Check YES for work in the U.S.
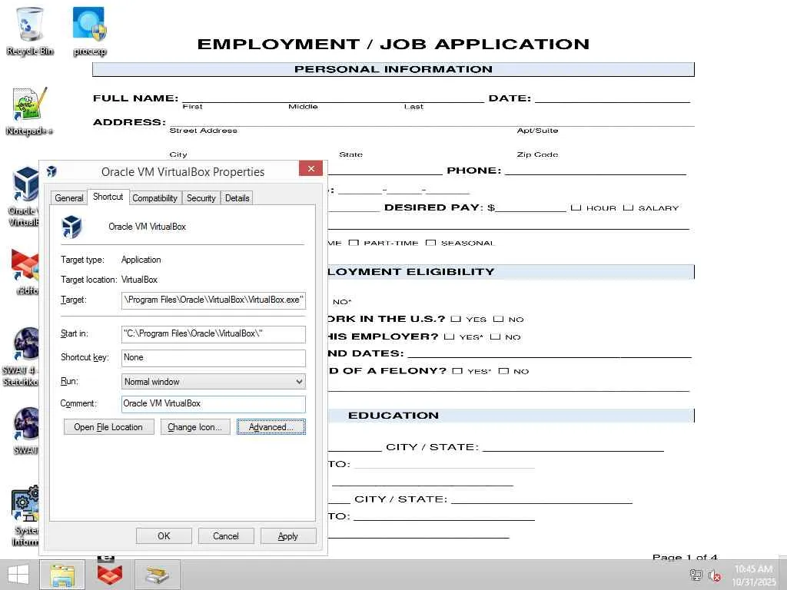The image size is (787, 590). click(455, 319)
